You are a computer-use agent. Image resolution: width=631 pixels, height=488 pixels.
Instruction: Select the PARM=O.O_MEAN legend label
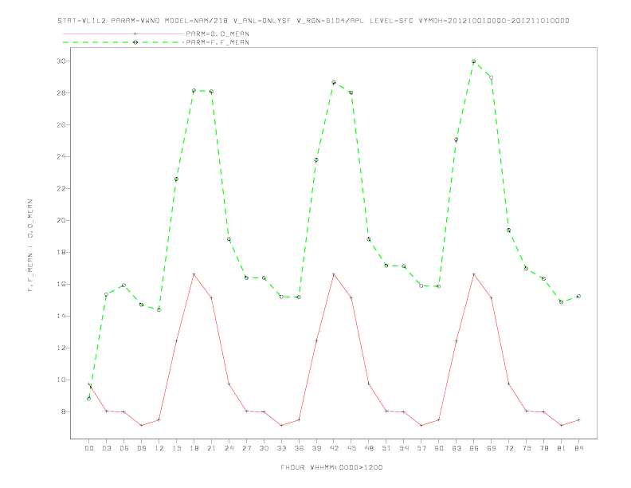pyautogui.click(x=218, y=33)
